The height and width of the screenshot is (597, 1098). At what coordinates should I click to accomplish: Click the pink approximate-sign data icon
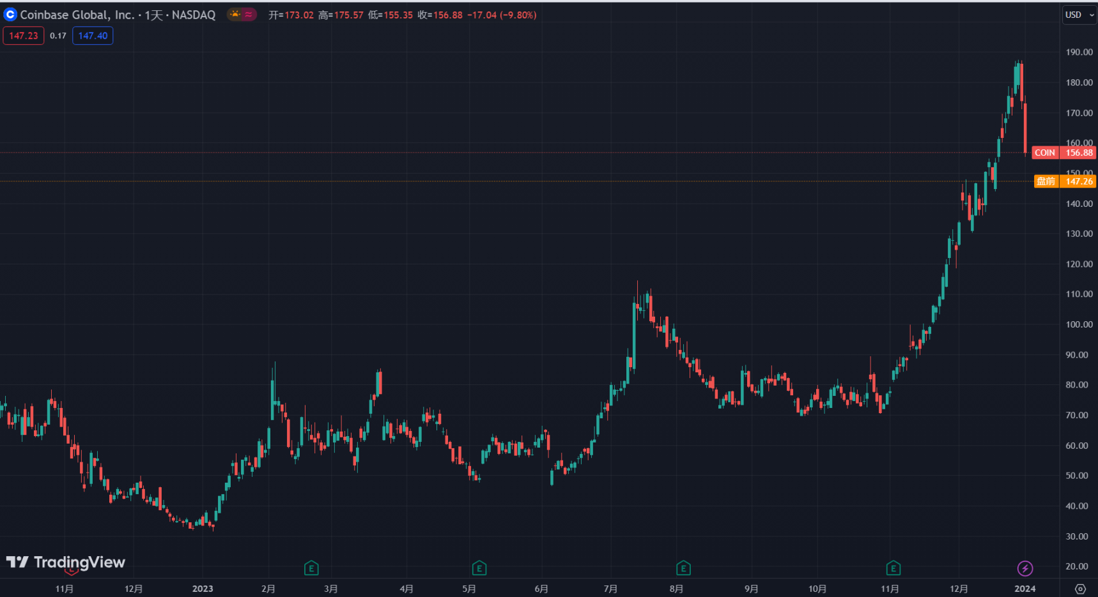click(249, 14)
